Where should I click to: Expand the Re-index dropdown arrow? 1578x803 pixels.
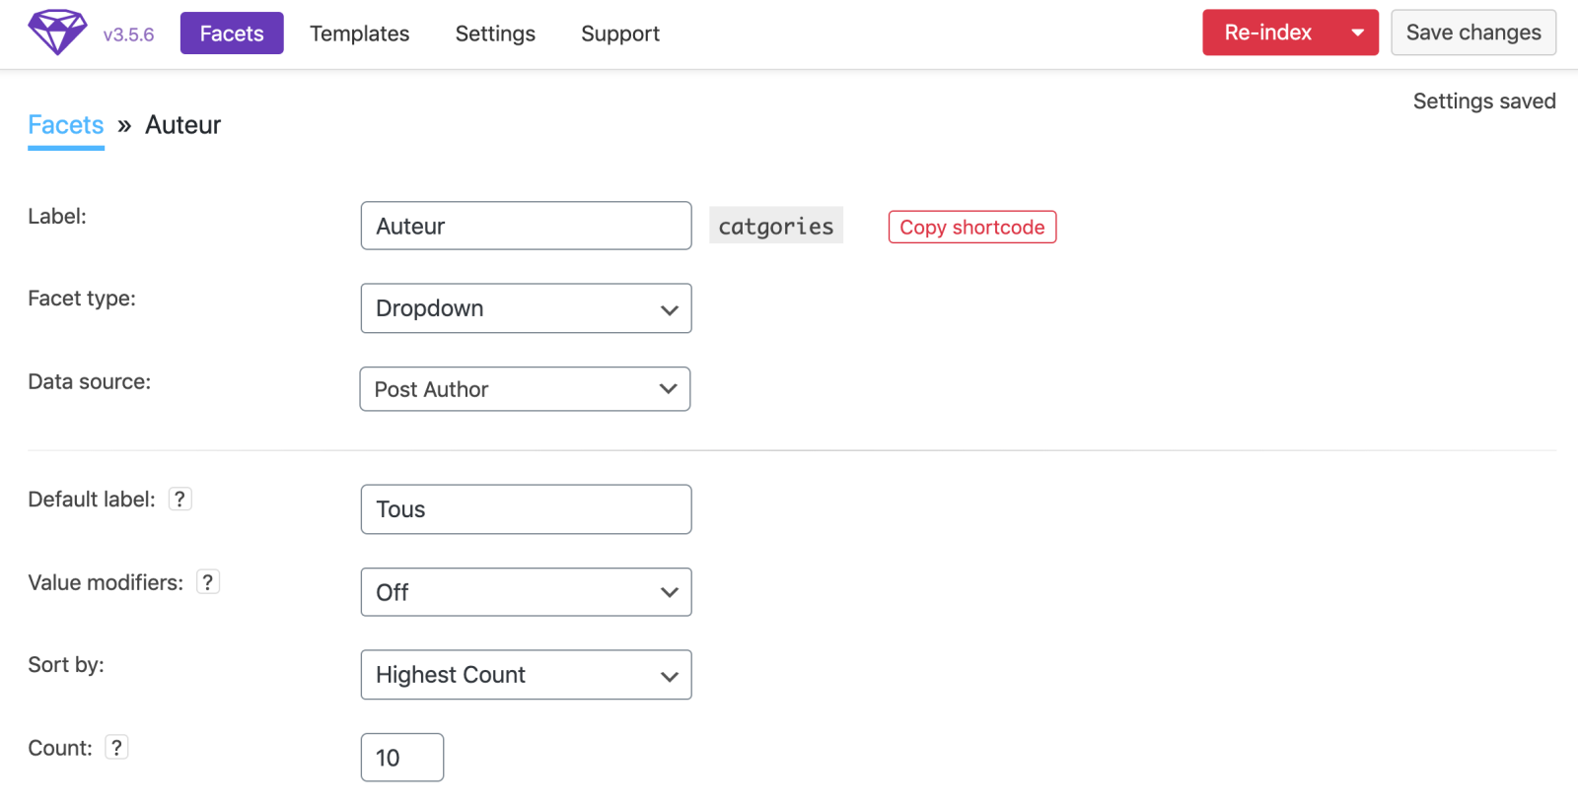coord(1357,33)
